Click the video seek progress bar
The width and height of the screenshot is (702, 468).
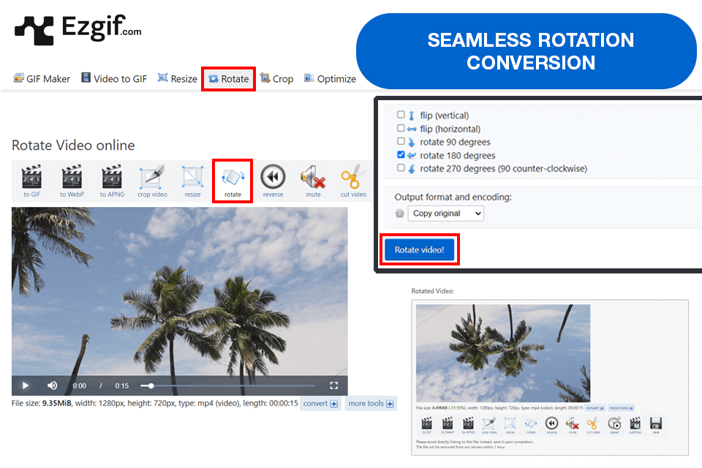228,385
